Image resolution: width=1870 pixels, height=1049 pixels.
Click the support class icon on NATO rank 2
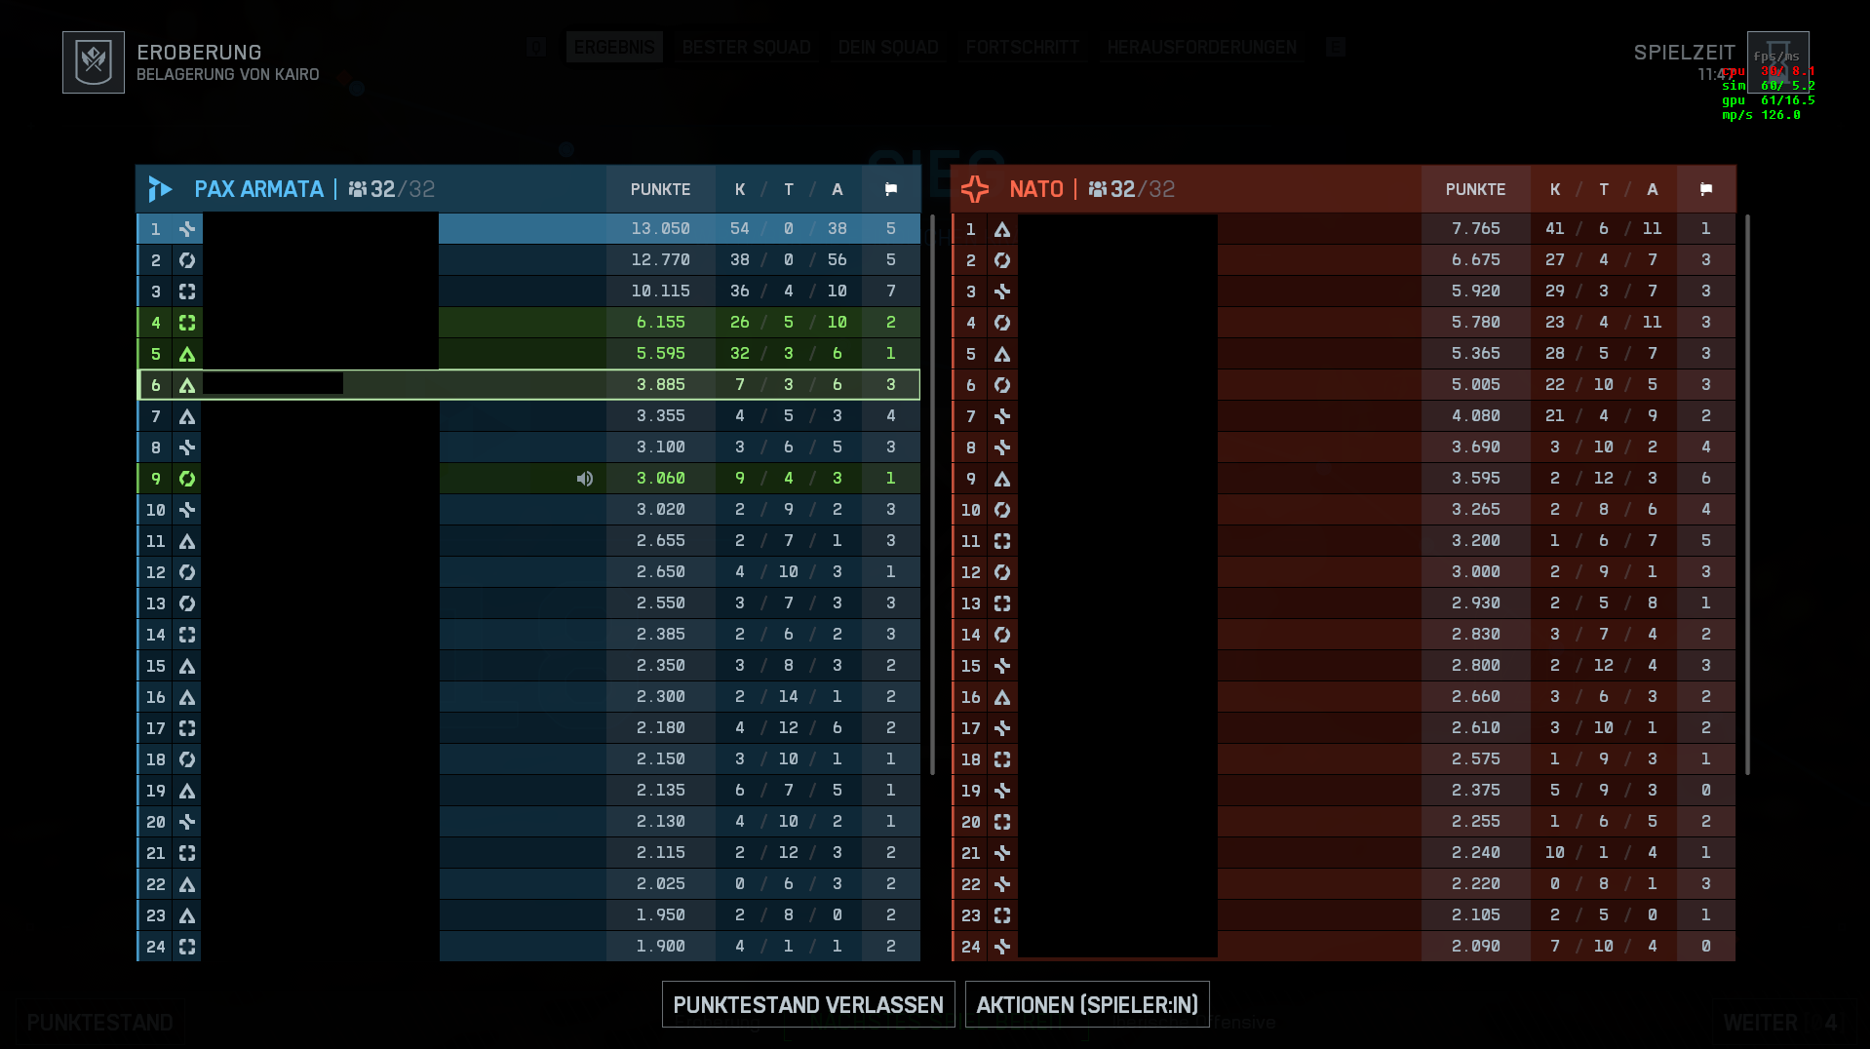[1000, 260]
